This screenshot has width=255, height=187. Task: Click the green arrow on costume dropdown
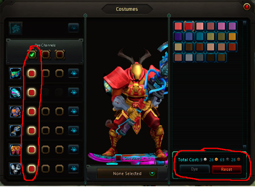pos(152,173)
